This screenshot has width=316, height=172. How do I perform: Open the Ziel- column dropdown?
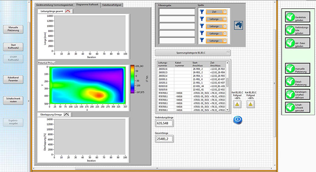point(216,12)
